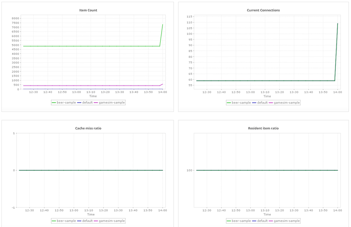Click the Time axis label under Cache miss ratio
Viewport: 351px width, 227px height.
[91, 214]
